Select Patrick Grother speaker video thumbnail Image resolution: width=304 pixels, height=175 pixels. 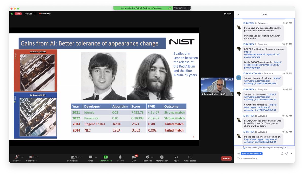217,87
